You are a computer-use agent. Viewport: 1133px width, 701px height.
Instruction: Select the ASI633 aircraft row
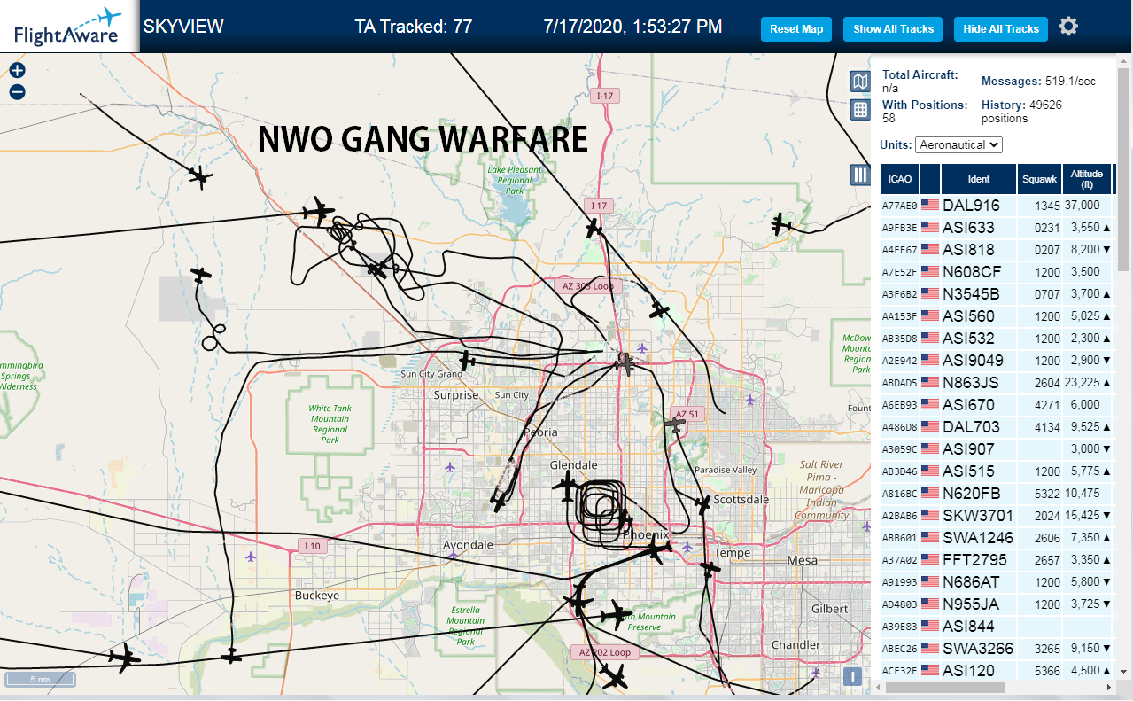point(997,228)
